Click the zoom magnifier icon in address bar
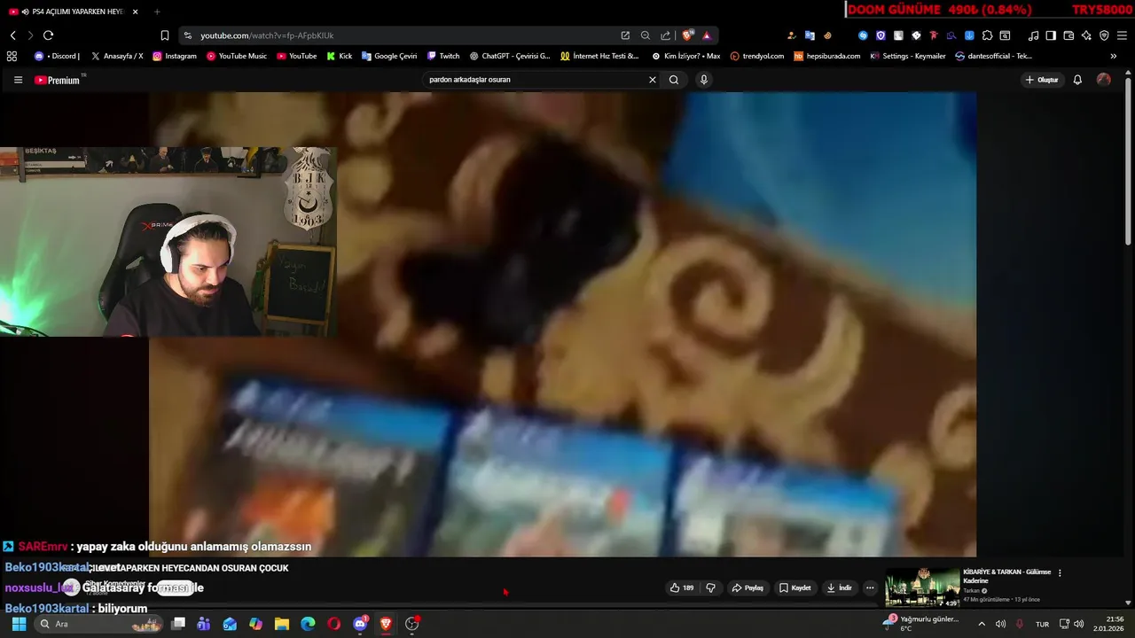Image resolution: width=1135 pixels, height=638 pixels. pyautogui.click(x=646, y=35)
